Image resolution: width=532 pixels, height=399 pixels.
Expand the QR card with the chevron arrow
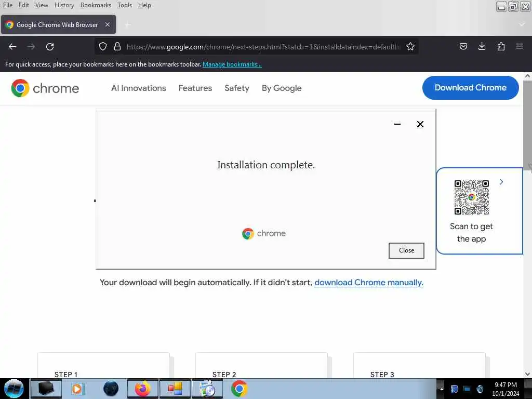click(501, 182)
